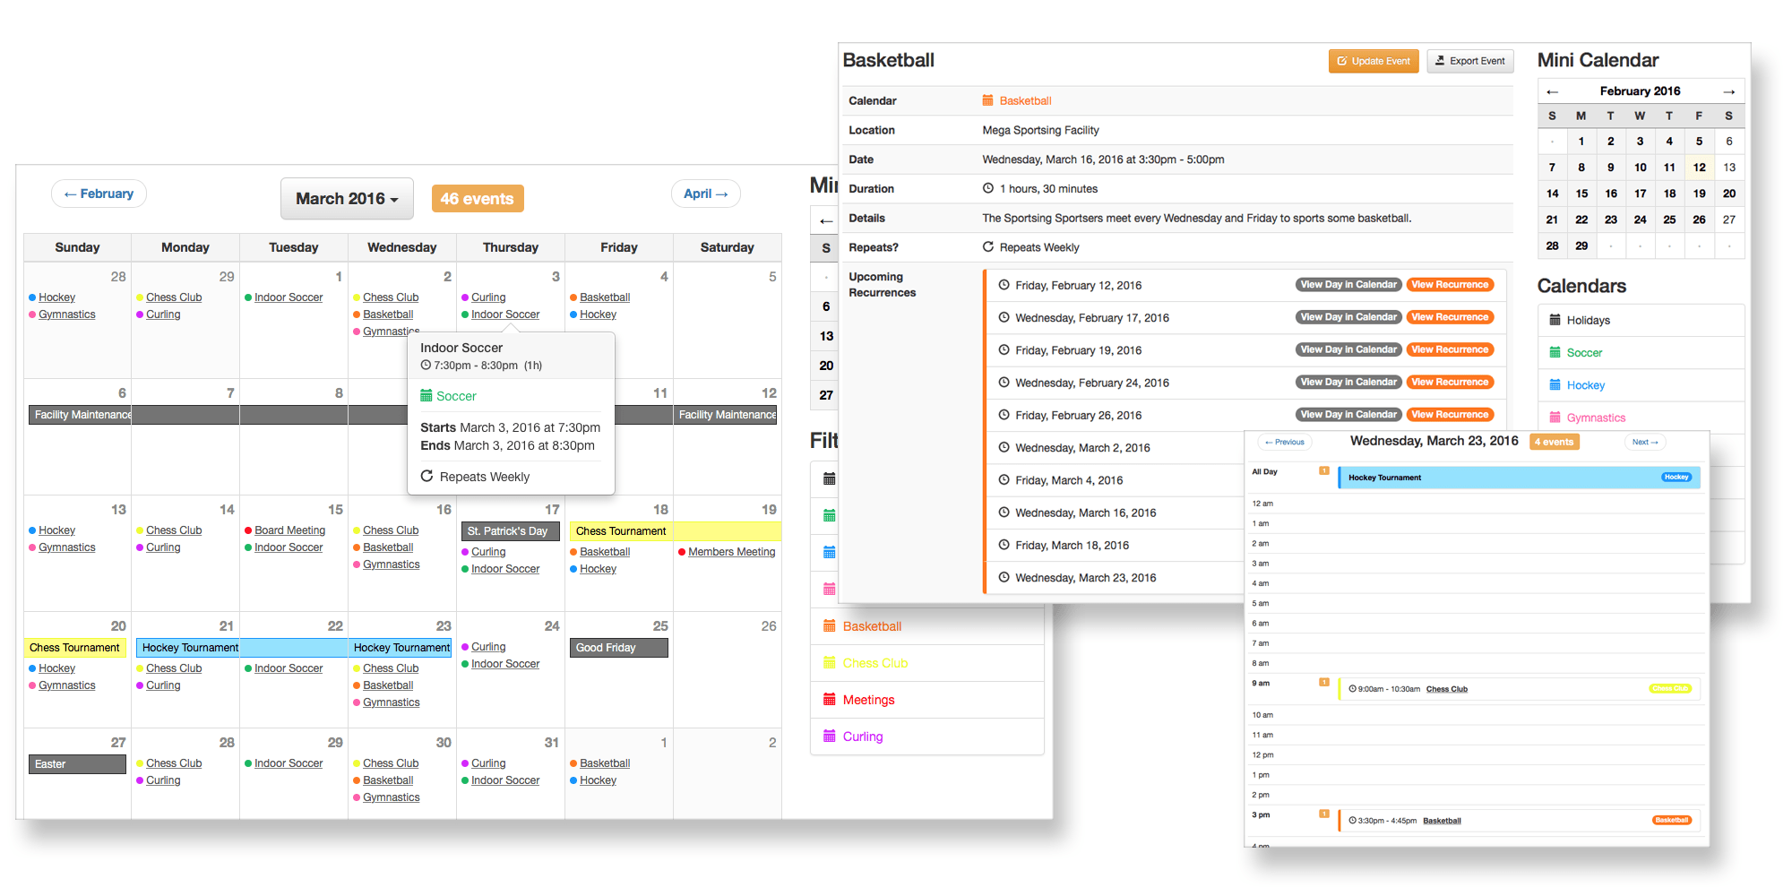Screen dimensions: 1792x896
Task: Open the Board Meeting event on March 15
Action: [x=289, y=530]
